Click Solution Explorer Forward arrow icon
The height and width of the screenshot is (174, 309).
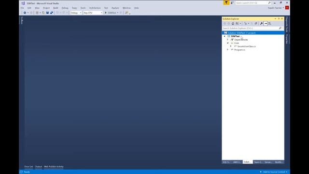pyautogui.click(x=229, y=24)
